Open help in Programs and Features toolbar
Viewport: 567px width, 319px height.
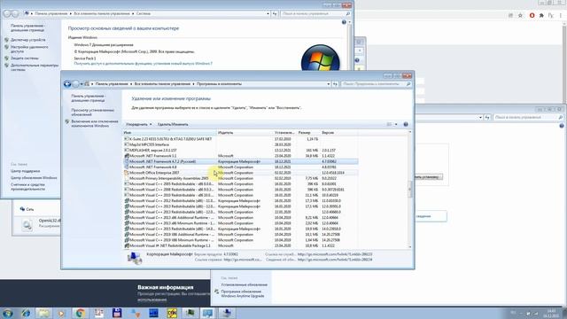406,124
